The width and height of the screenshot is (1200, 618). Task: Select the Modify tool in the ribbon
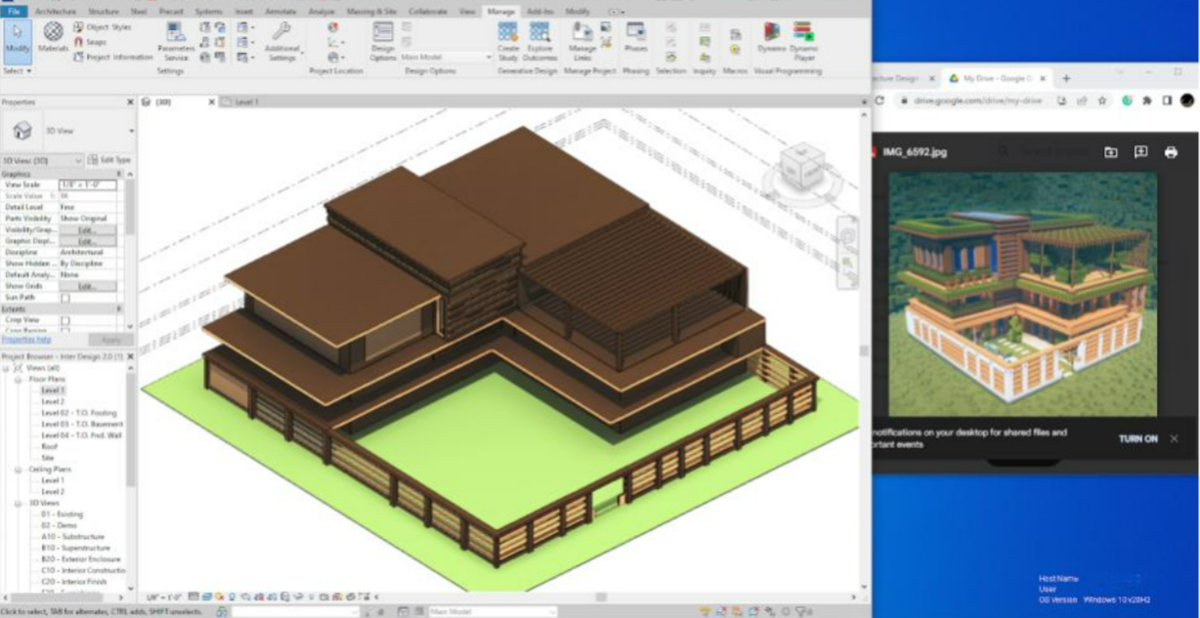coord(17,38)
